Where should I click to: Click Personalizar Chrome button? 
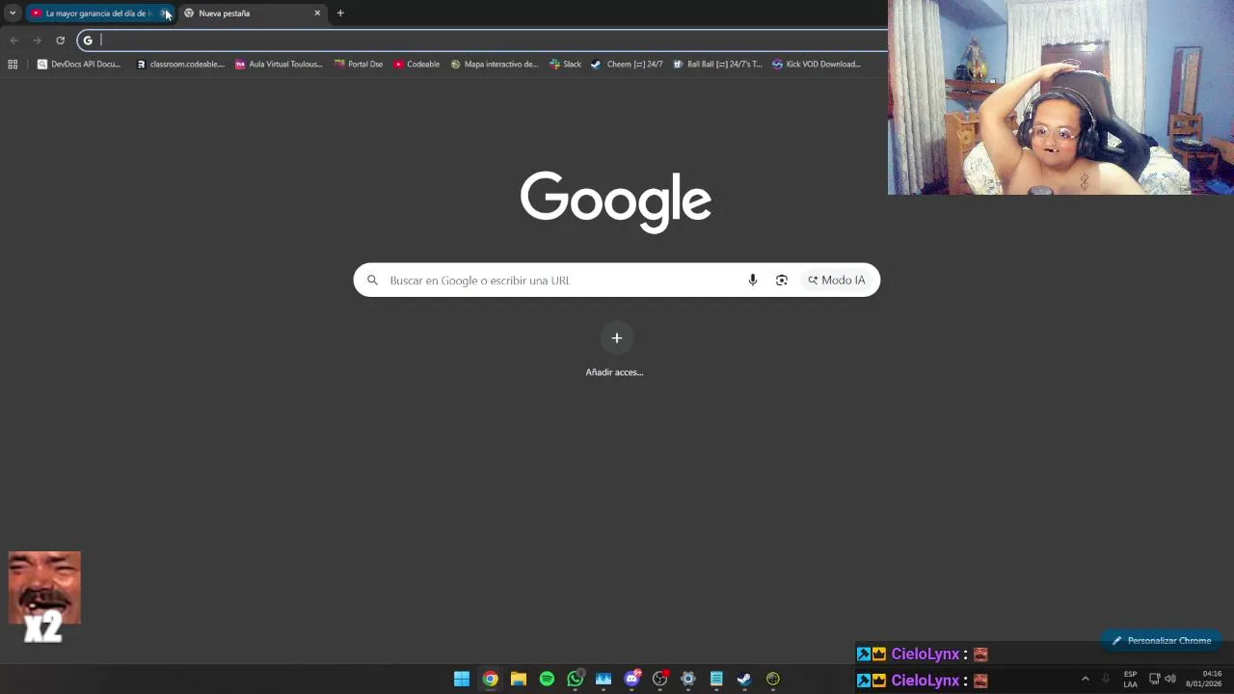(x=1162, y=641)
